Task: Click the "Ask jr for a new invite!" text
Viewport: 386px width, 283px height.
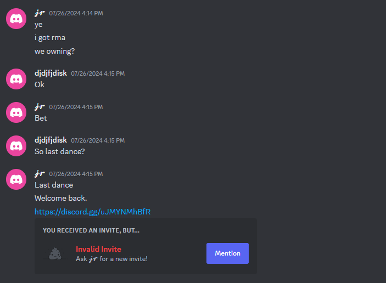Action: coord(112,259)
